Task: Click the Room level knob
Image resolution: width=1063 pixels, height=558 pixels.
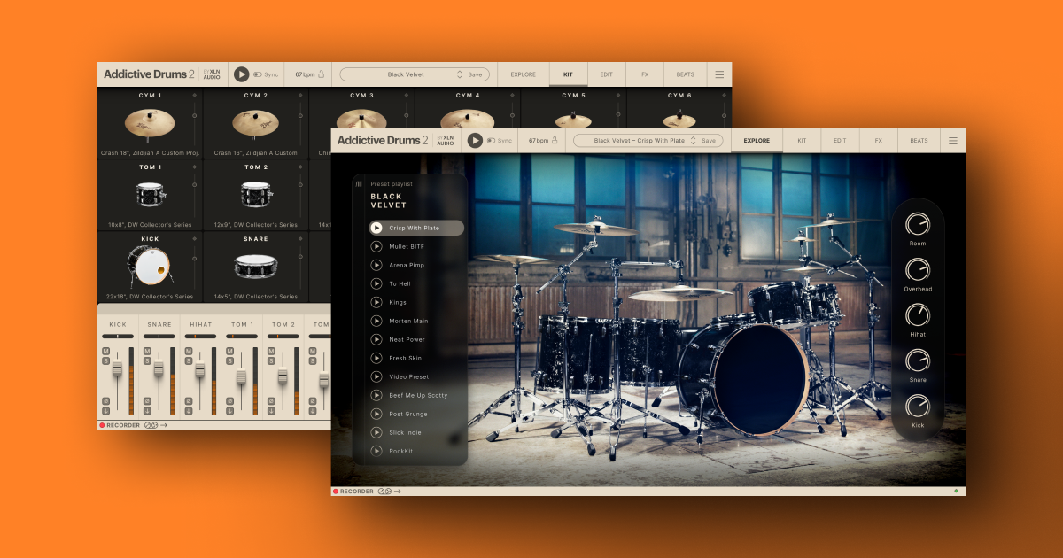Action: 918,224
